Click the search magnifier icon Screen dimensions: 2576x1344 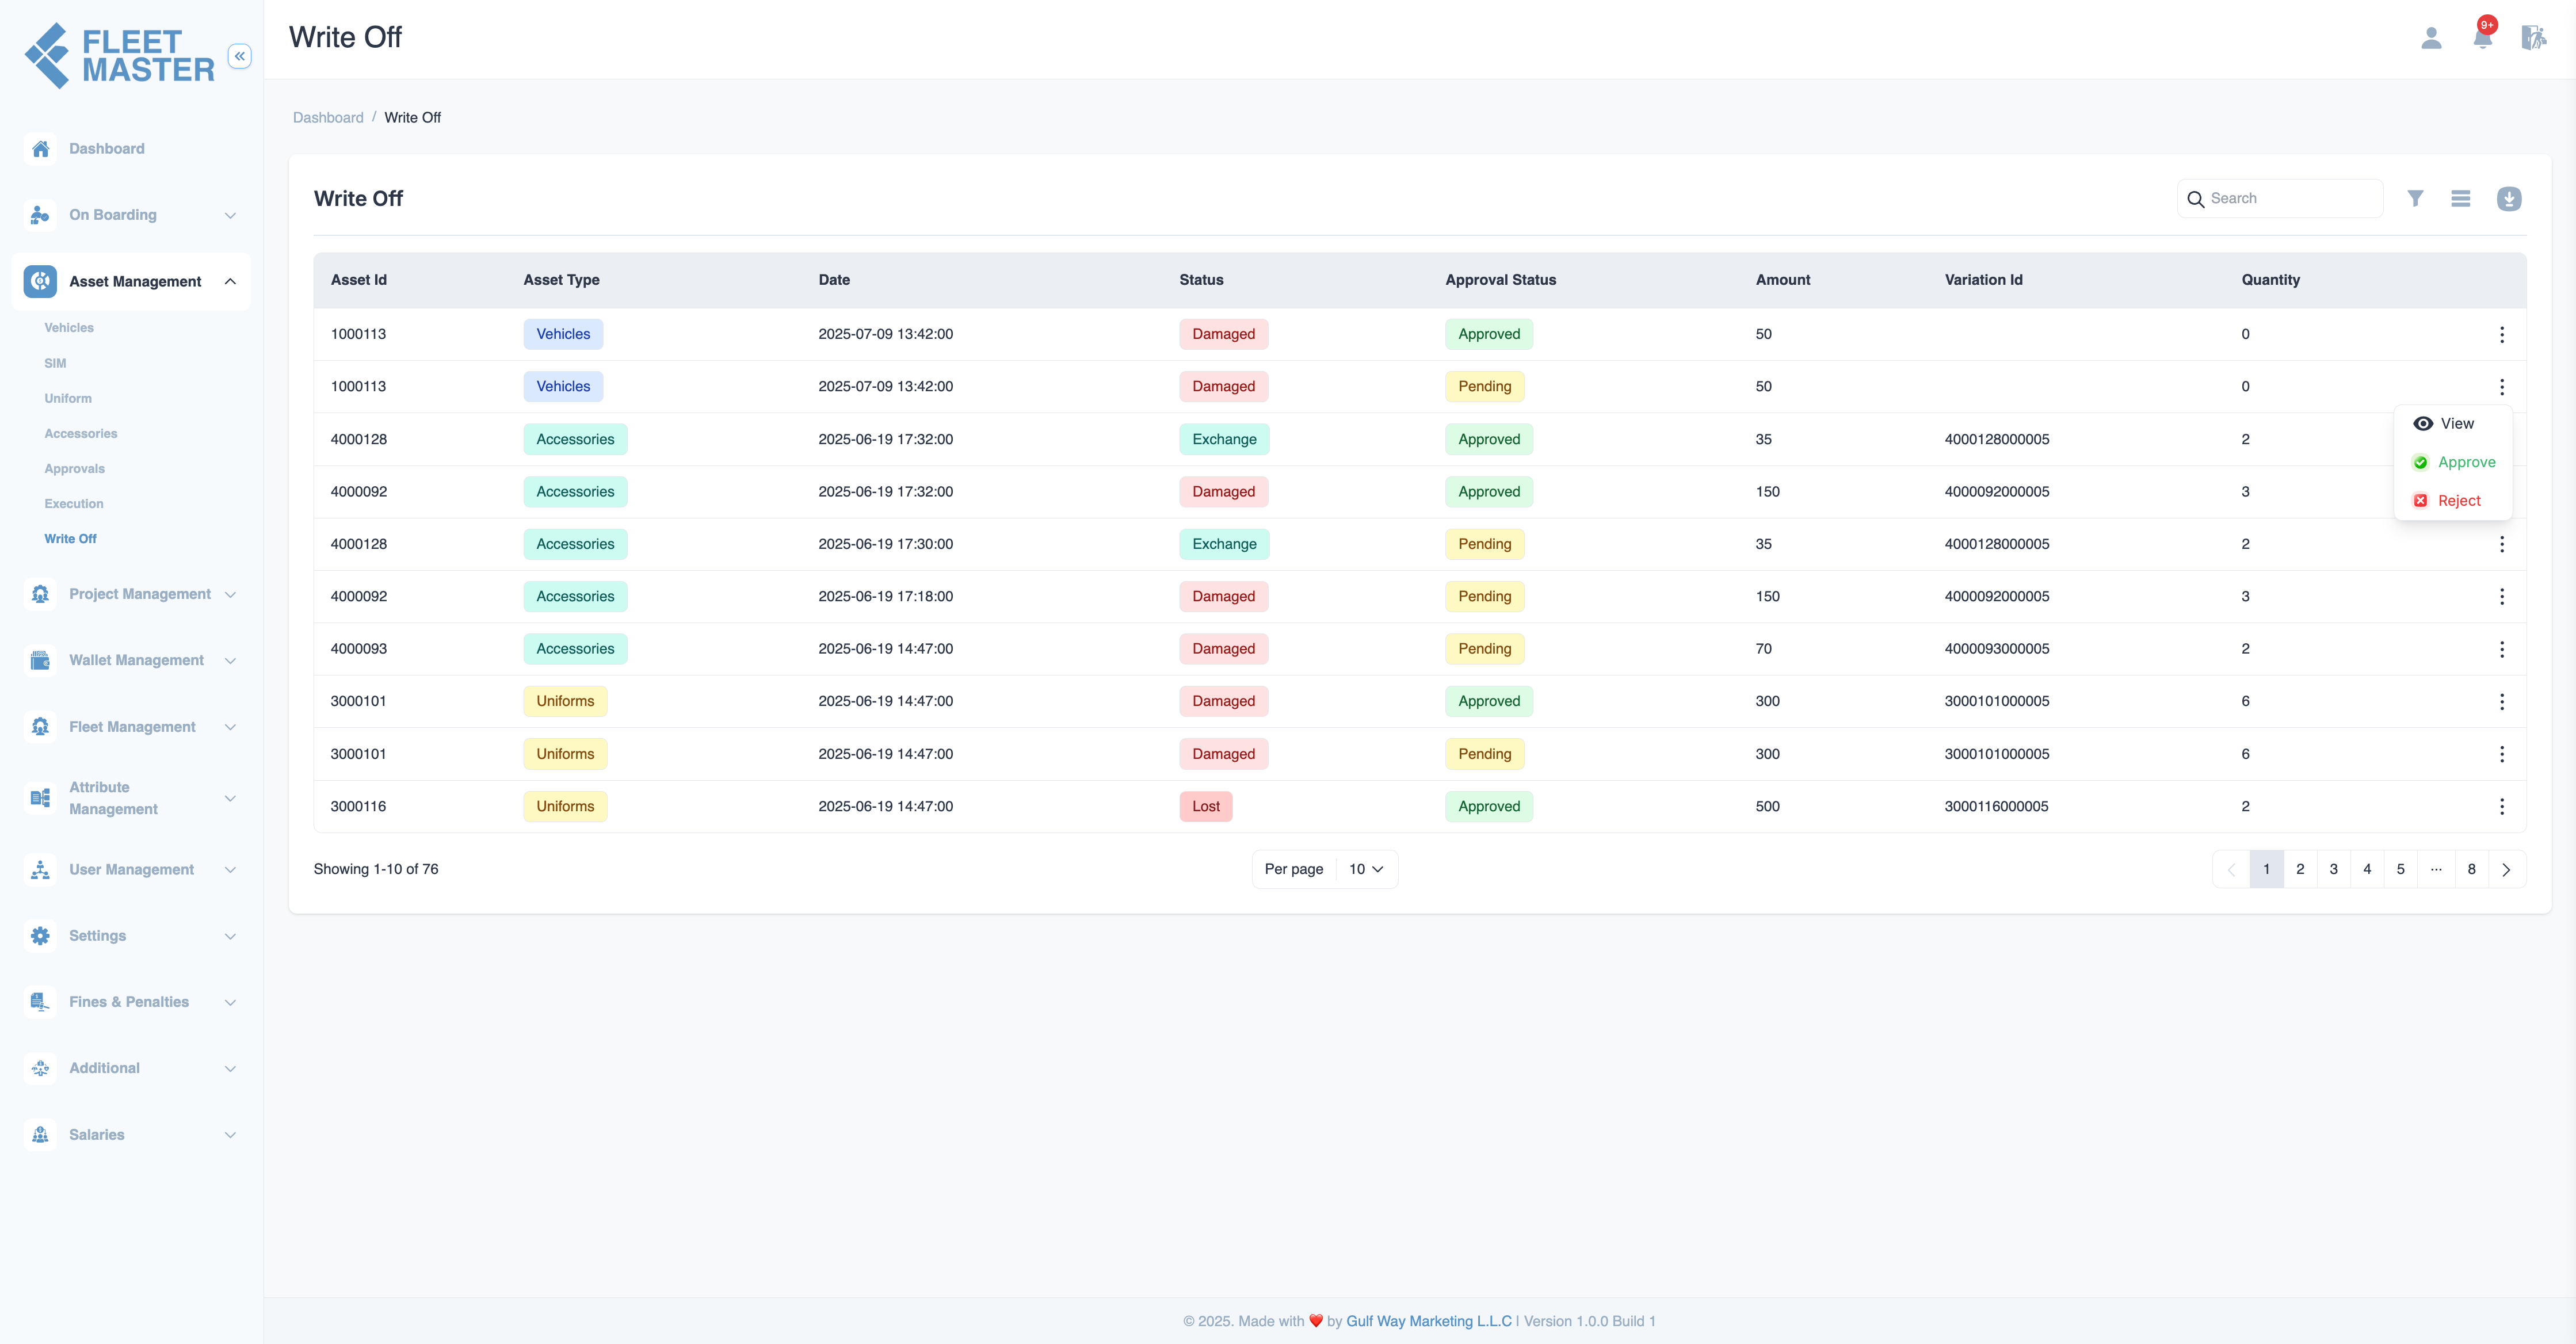tap(2196, 199)
